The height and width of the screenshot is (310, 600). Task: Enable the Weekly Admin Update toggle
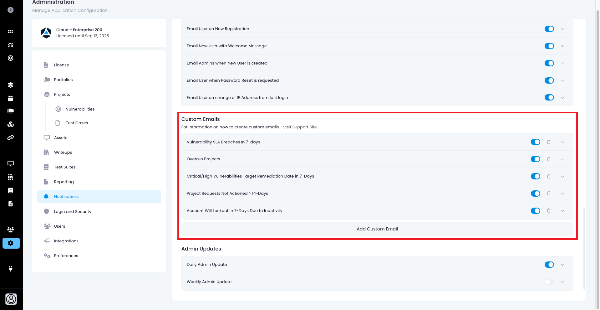[549, 282]
